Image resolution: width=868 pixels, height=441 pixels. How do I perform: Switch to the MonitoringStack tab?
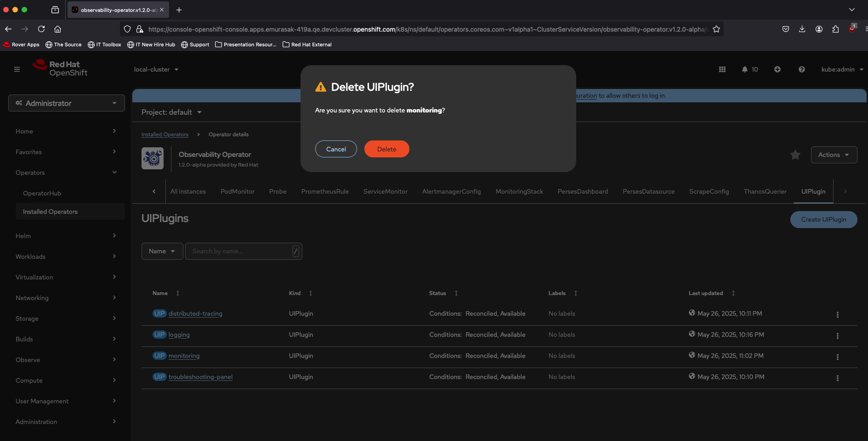519,191
